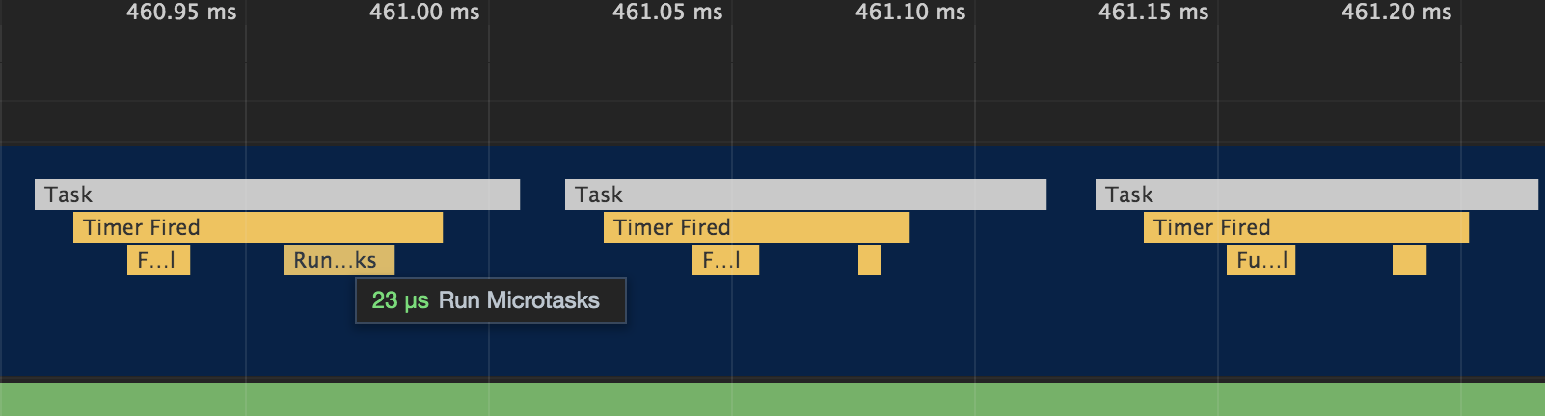
Task: Select the F...l block under middle Timer Fired
Action: pos(725,260)
